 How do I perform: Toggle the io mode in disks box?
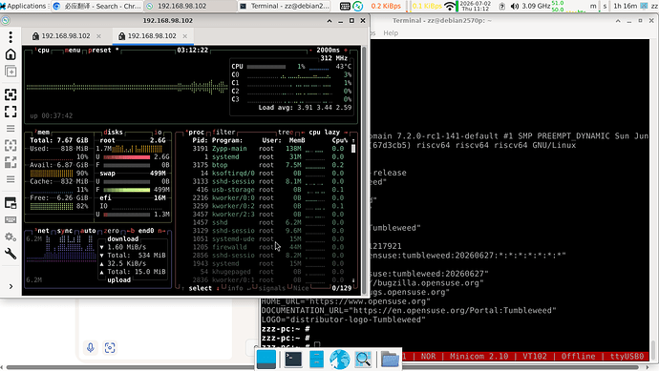point(158,133)
